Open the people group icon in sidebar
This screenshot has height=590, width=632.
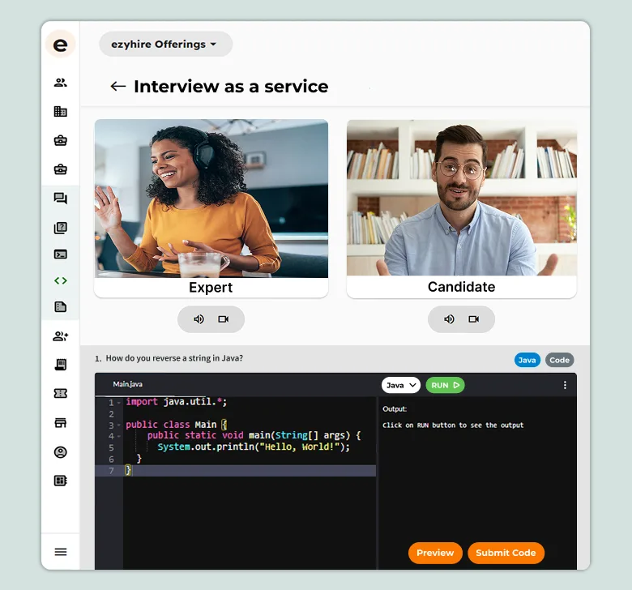pos(60,82)
